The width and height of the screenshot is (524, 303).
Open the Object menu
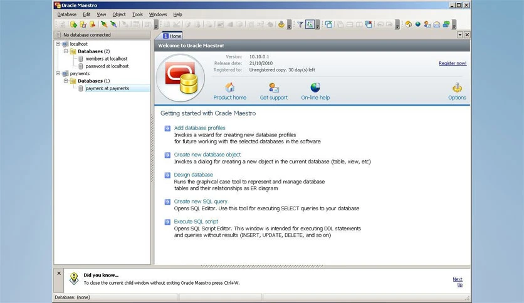(119, 14)
